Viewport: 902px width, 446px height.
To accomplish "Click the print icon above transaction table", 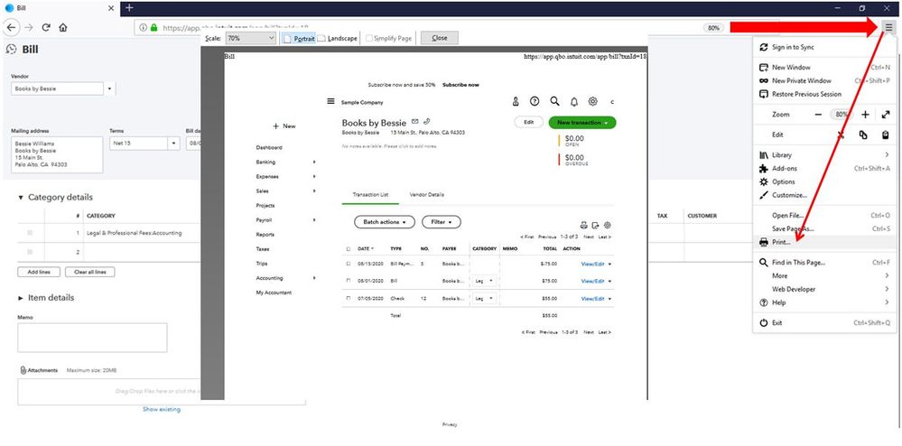I will pos(583,225).
